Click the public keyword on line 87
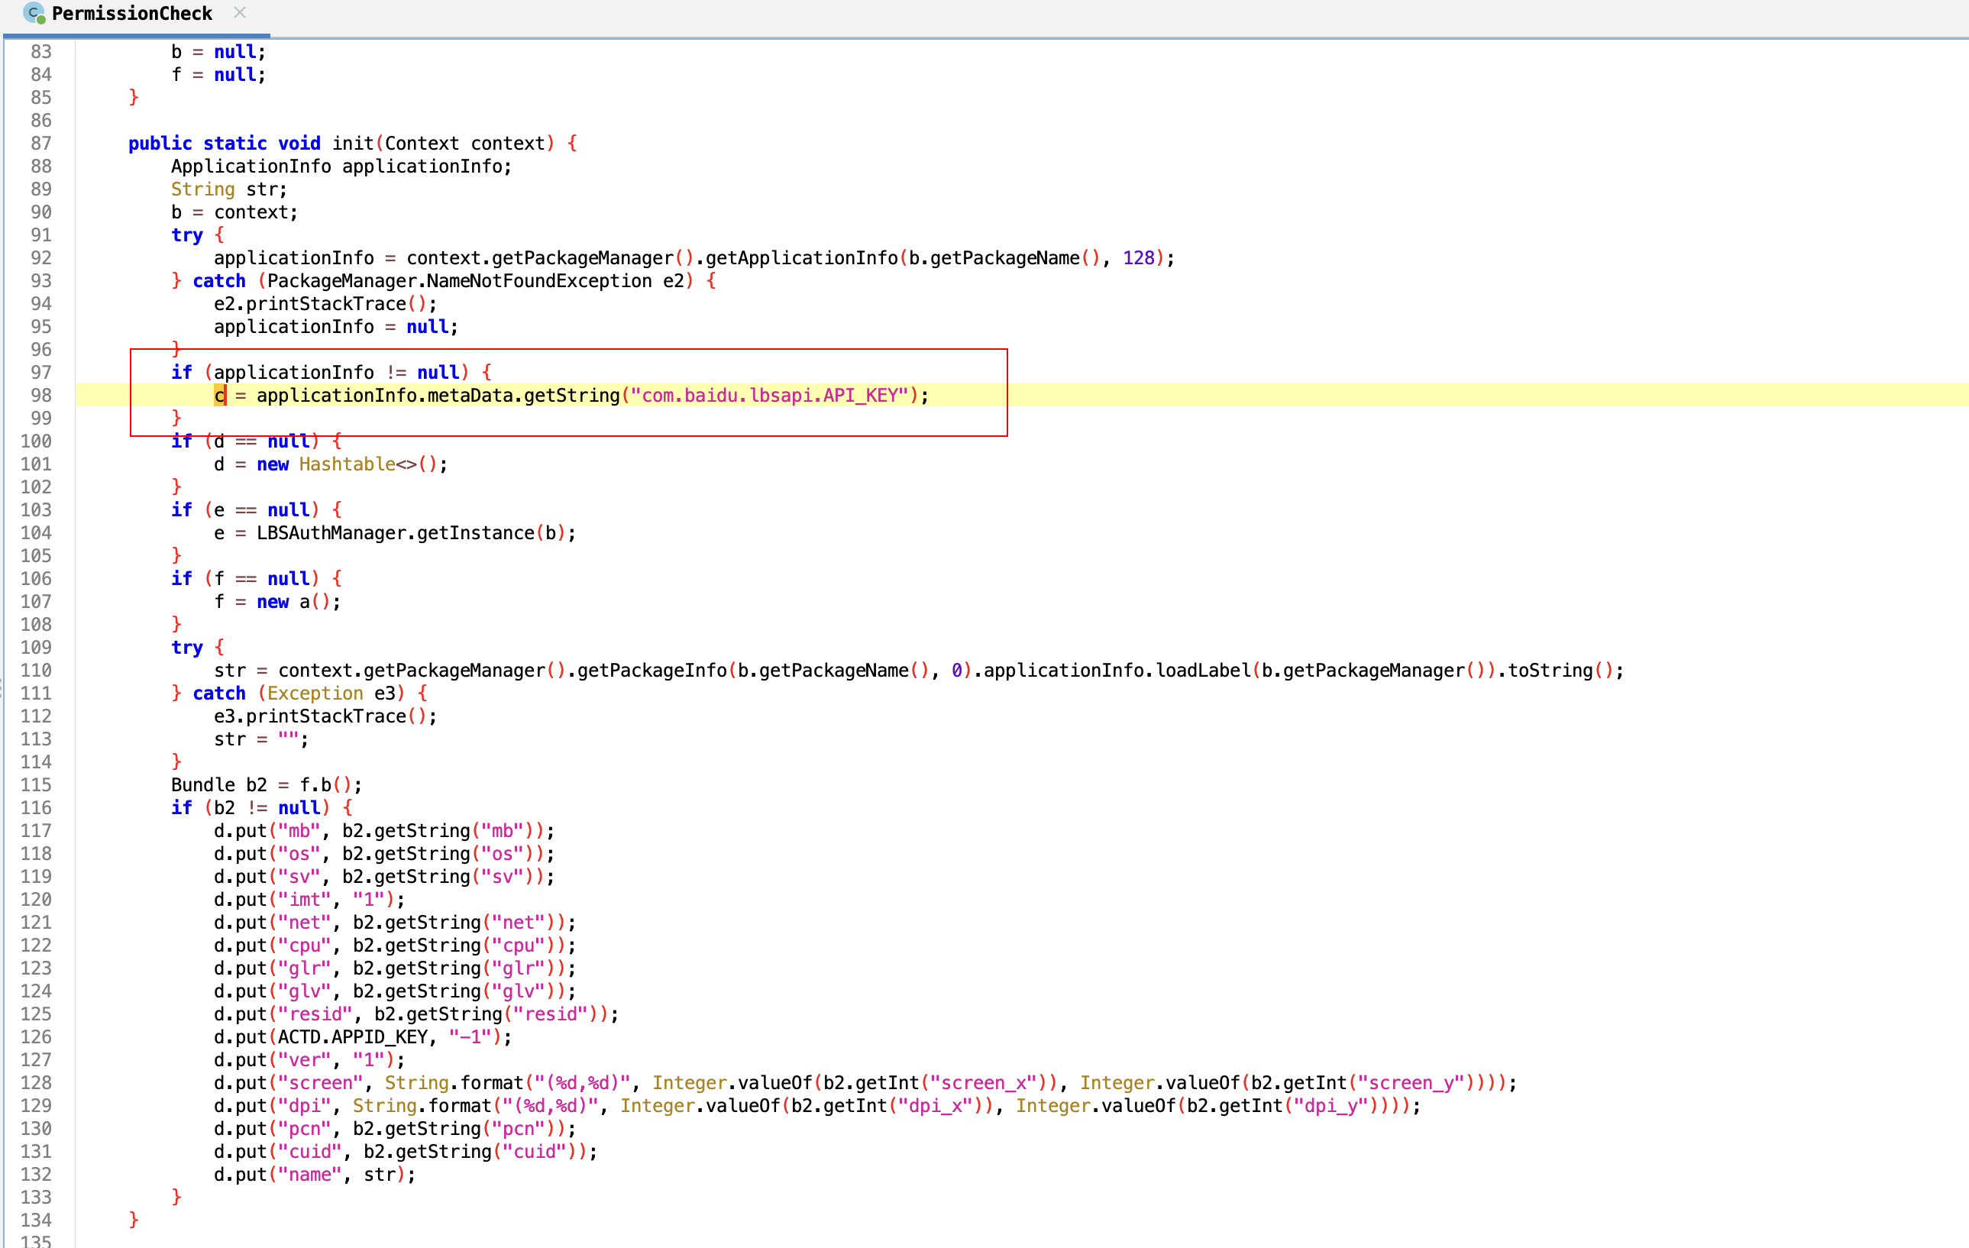This screenshot has width=1969, height=1248. [x=160, y=143]
